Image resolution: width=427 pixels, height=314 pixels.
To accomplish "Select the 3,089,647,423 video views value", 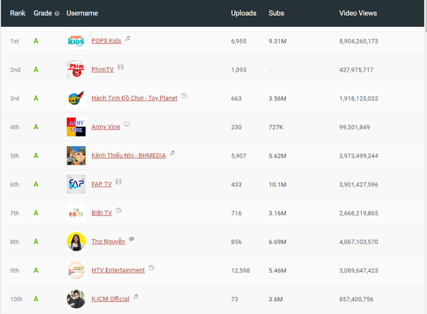I will click(359, 271).
